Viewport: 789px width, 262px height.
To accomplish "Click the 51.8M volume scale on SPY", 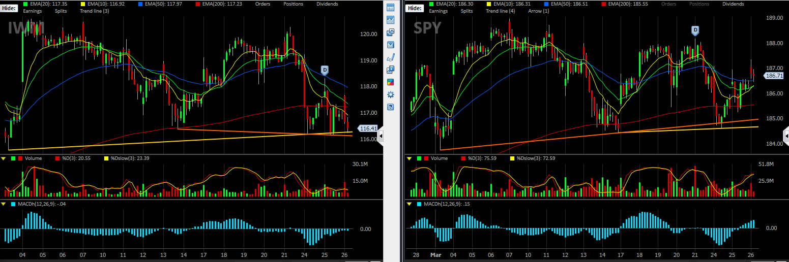I will (x=766, y=164).
